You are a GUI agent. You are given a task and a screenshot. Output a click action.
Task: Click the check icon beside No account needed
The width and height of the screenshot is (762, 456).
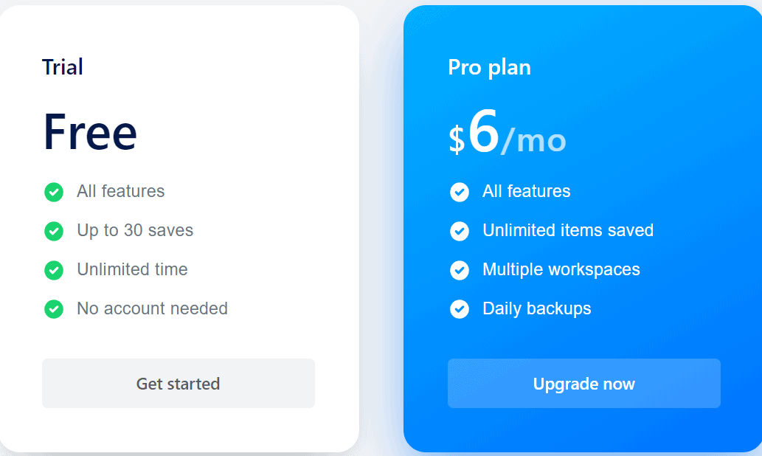point(53,309)
